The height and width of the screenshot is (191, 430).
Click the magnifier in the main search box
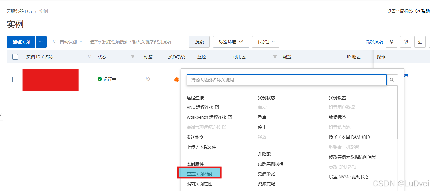click(55, 42)
